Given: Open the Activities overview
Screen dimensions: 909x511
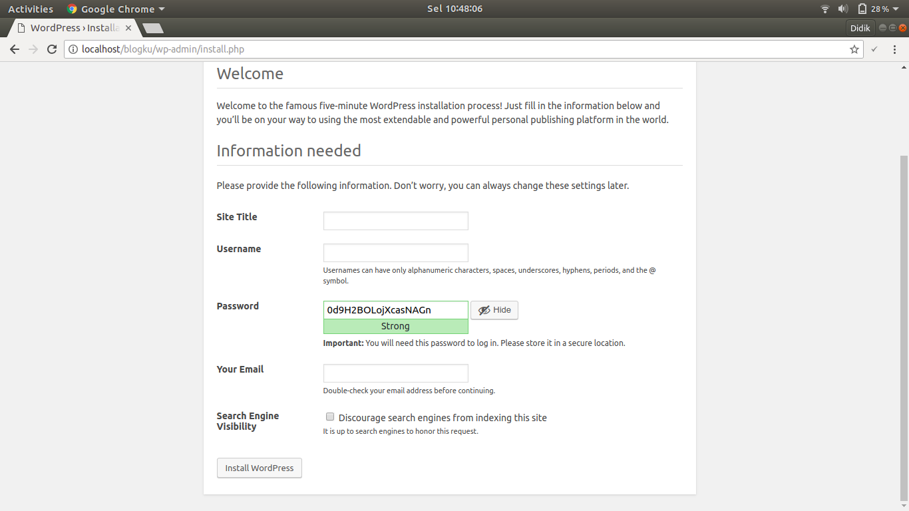Looking at the screenshot, I should pyautogui.click(x=31, y=9).
